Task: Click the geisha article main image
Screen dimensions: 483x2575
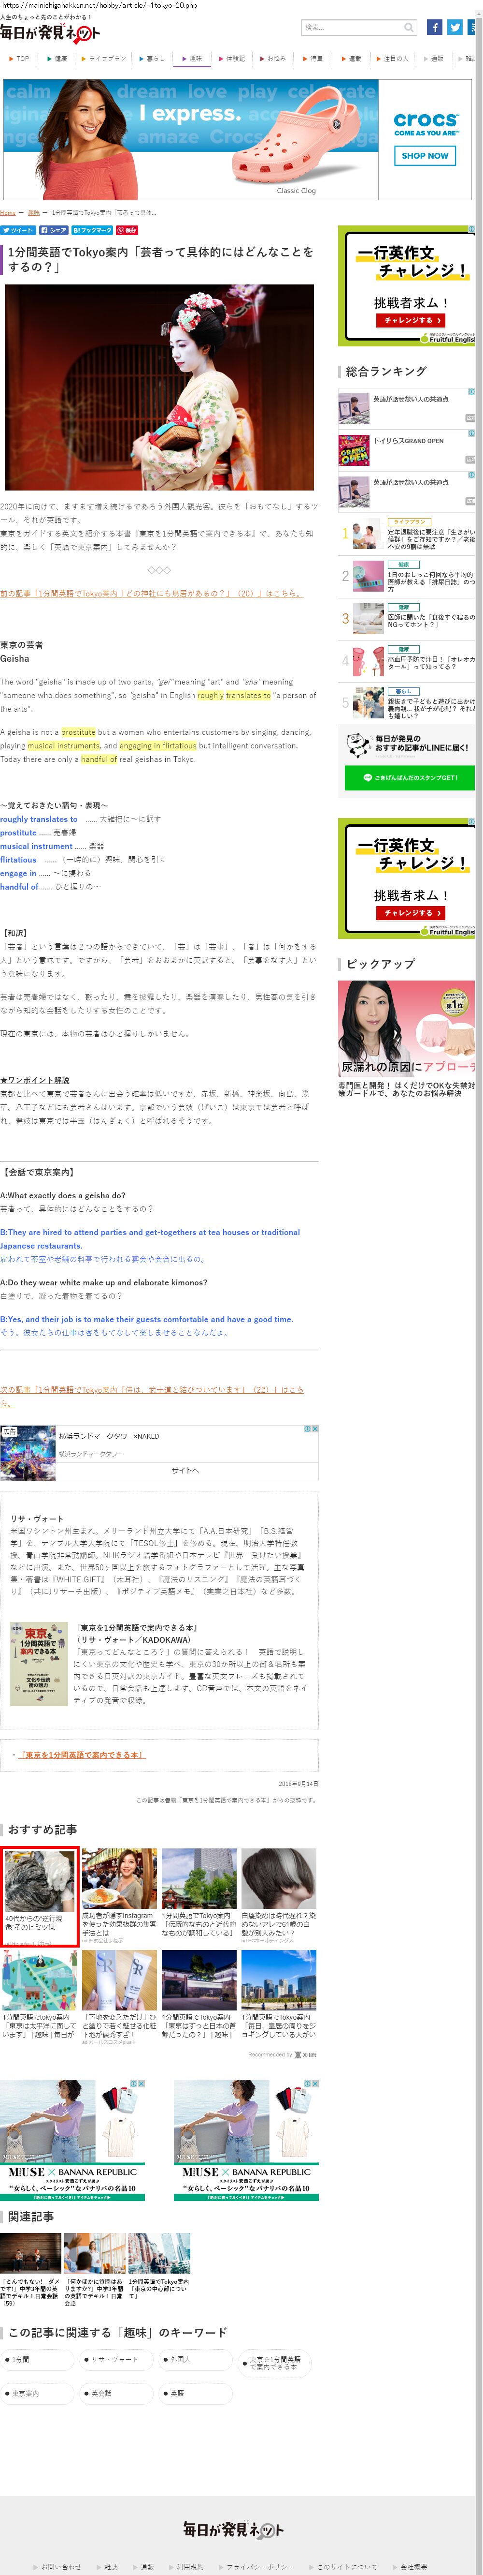Action: pos(160,388)
